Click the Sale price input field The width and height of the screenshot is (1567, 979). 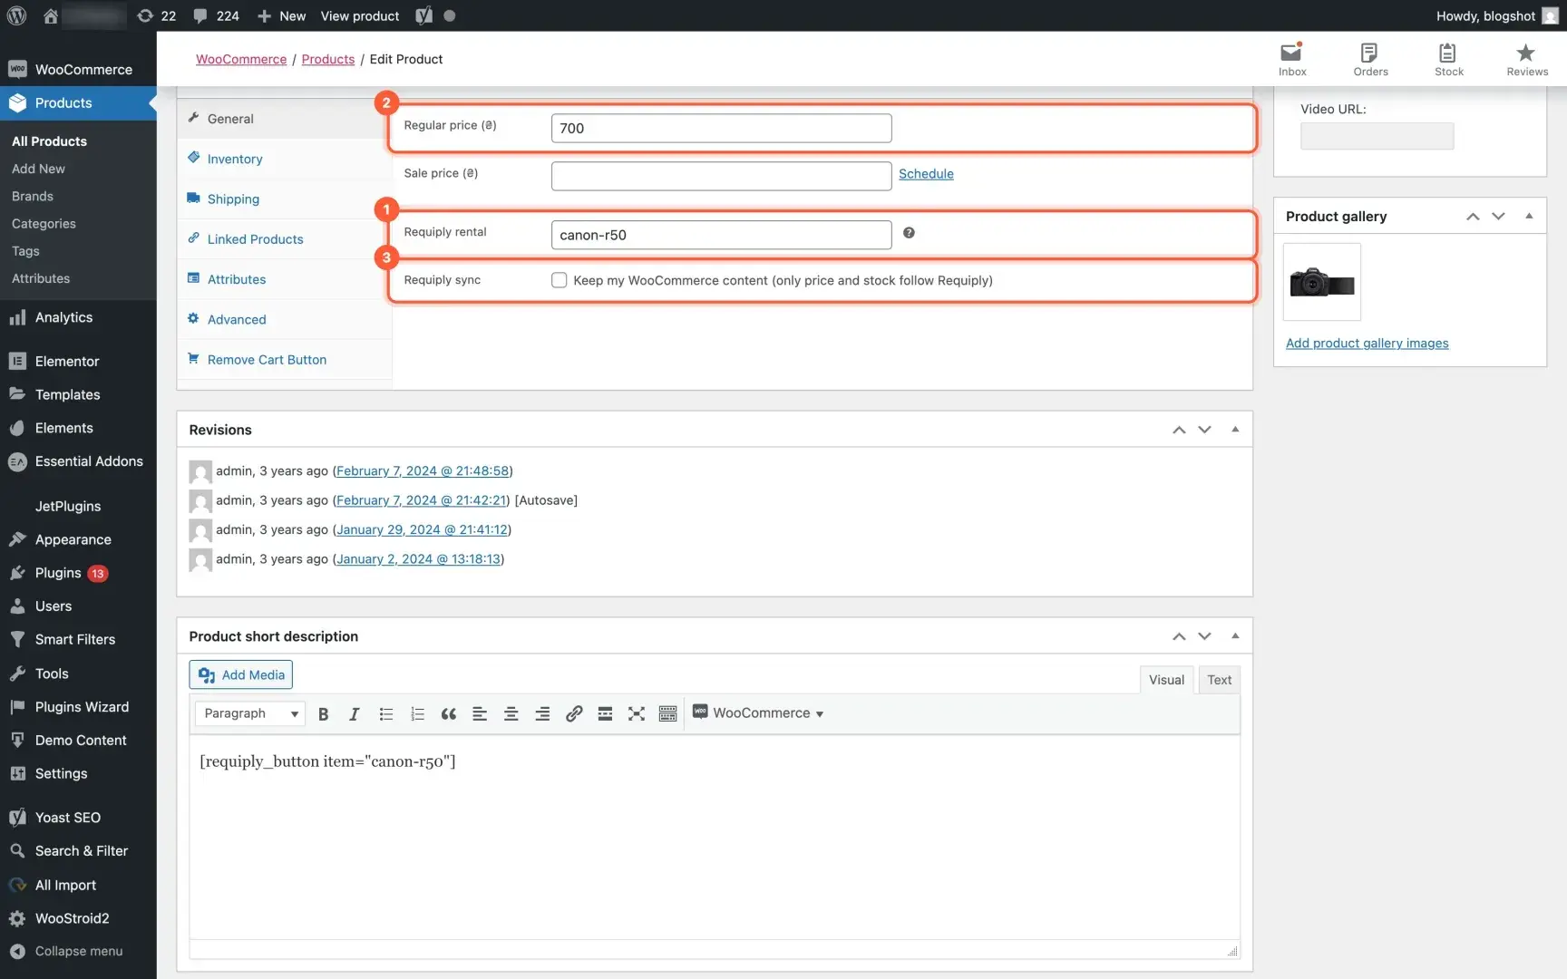point(722,176)
